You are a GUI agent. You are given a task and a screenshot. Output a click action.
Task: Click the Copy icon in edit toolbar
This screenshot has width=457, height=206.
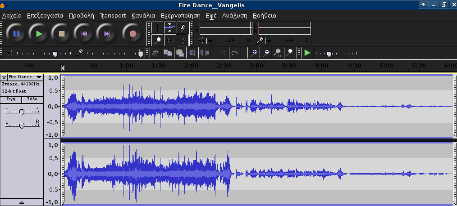click(x=168, y=53)
